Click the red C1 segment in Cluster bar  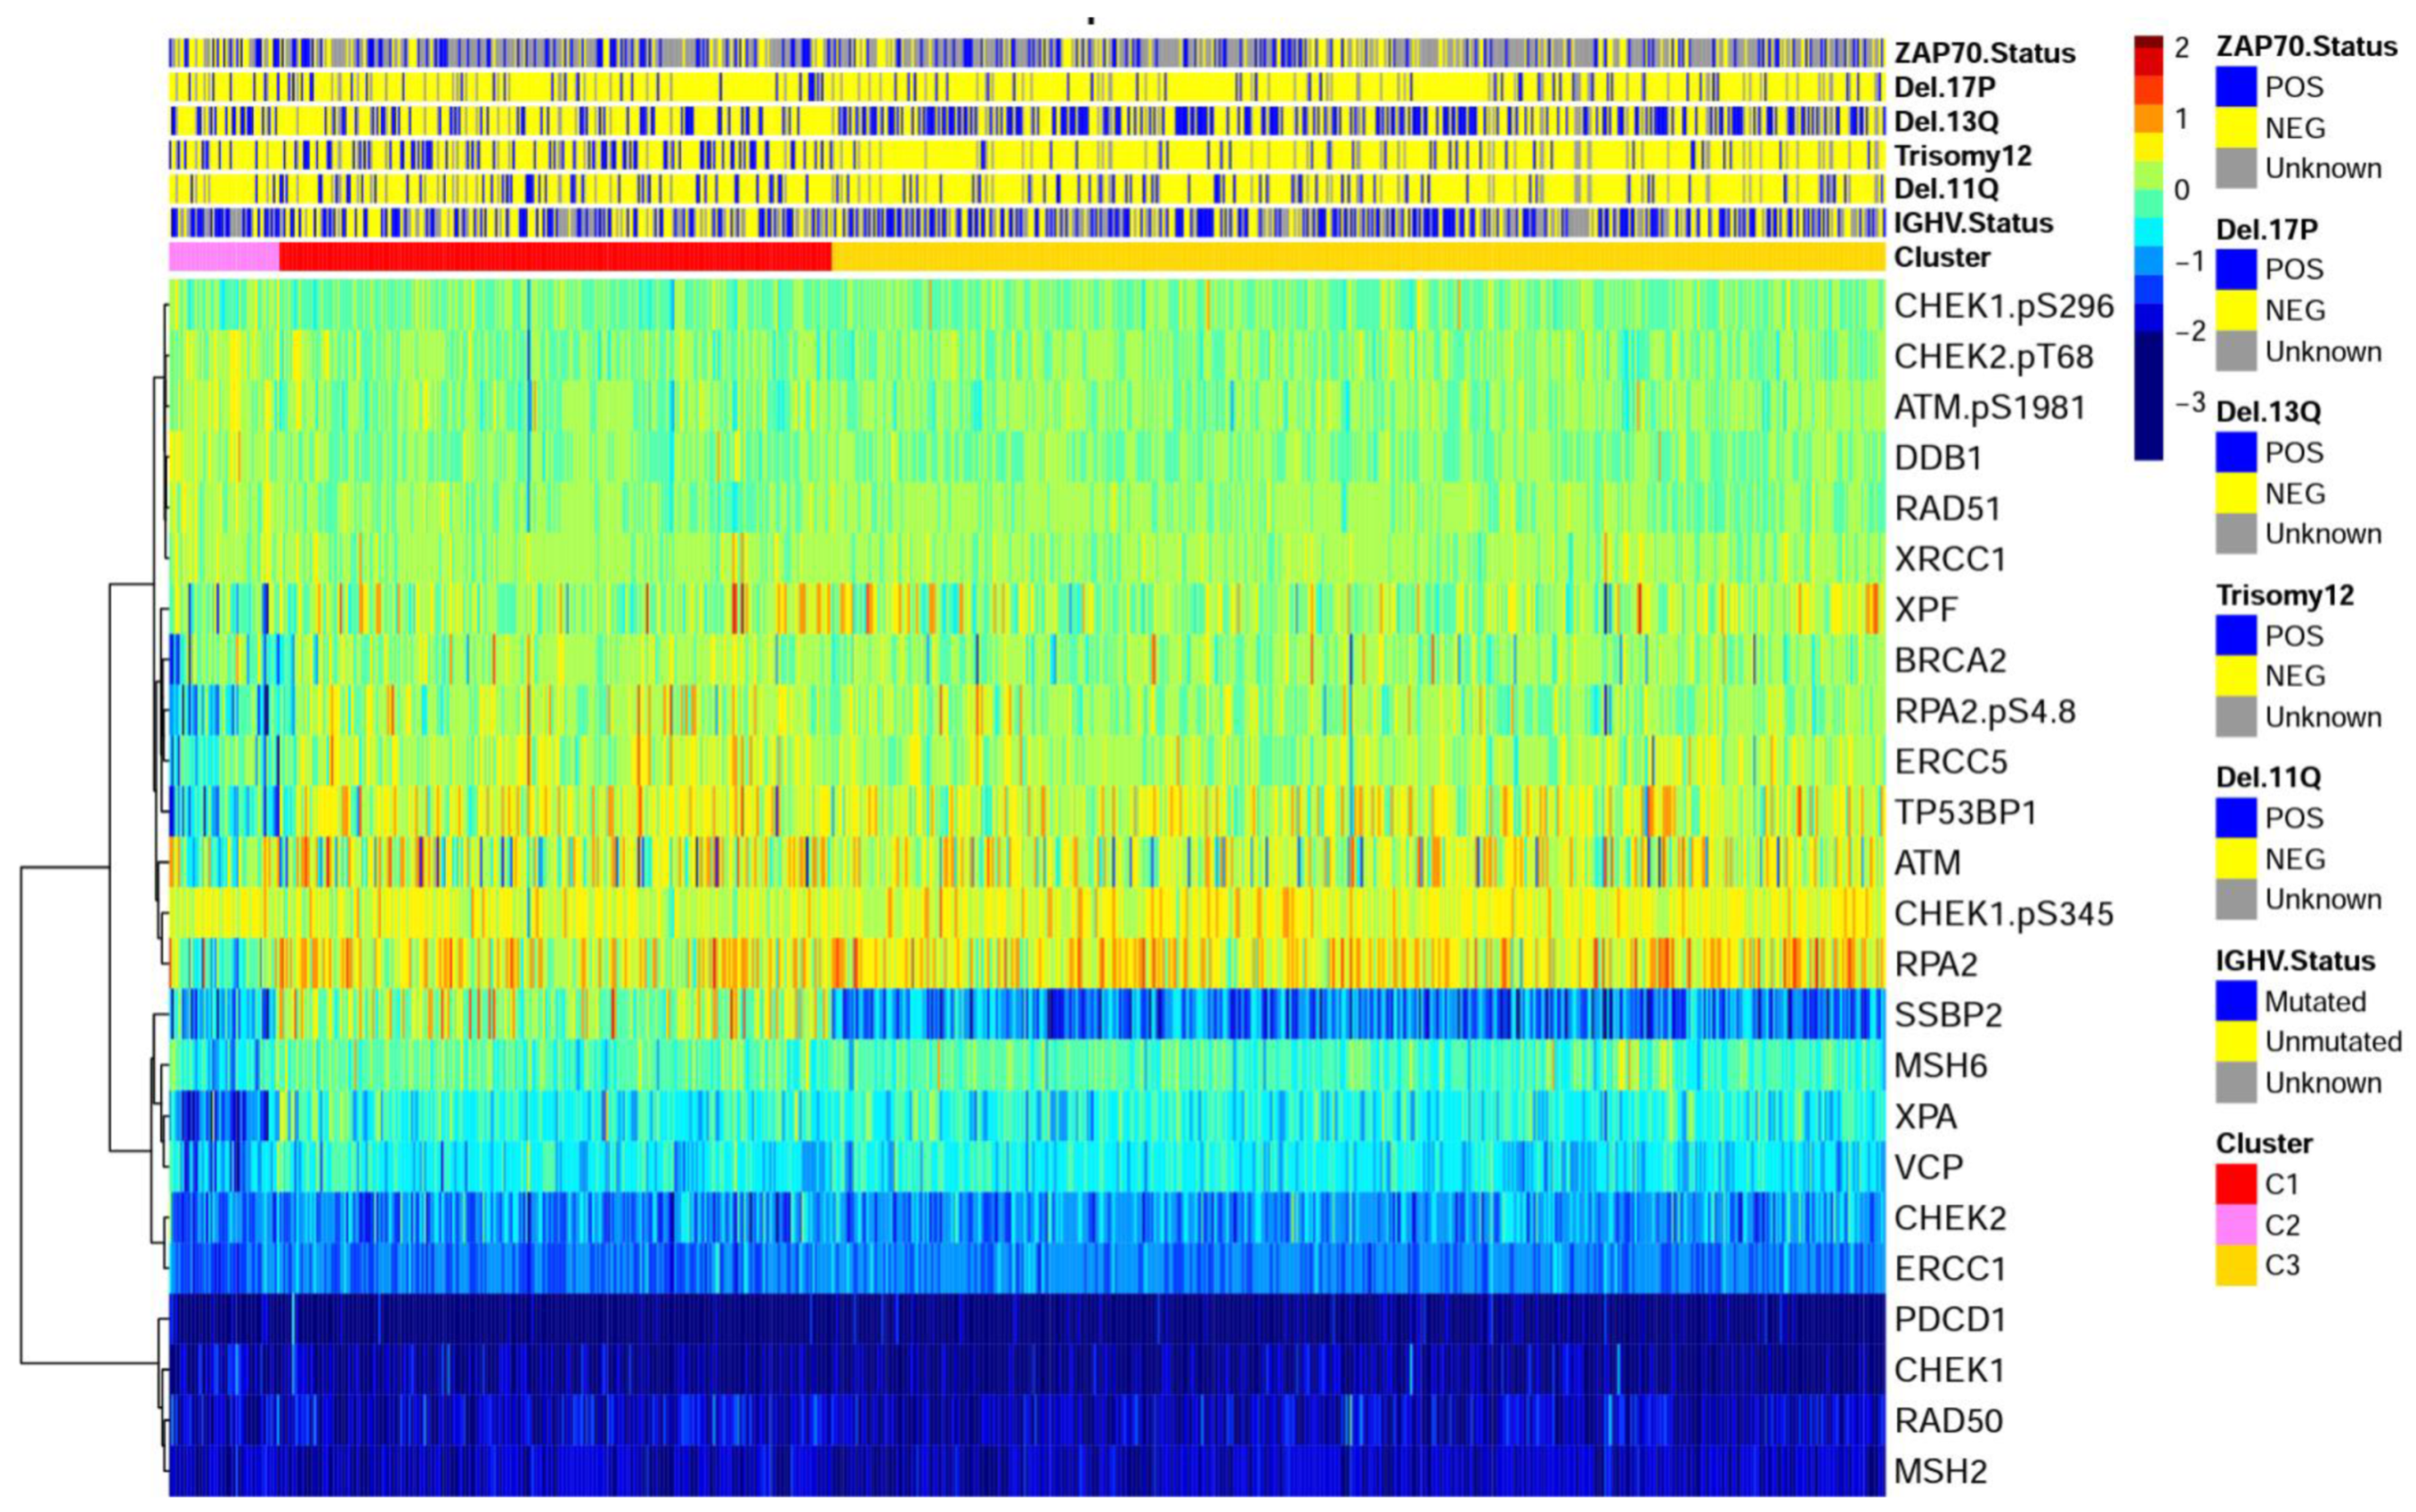tap(555, 257)
